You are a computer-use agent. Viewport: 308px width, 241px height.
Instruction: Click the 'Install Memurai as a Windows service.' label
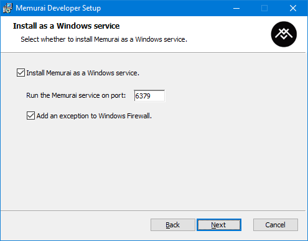coord(83,73)
